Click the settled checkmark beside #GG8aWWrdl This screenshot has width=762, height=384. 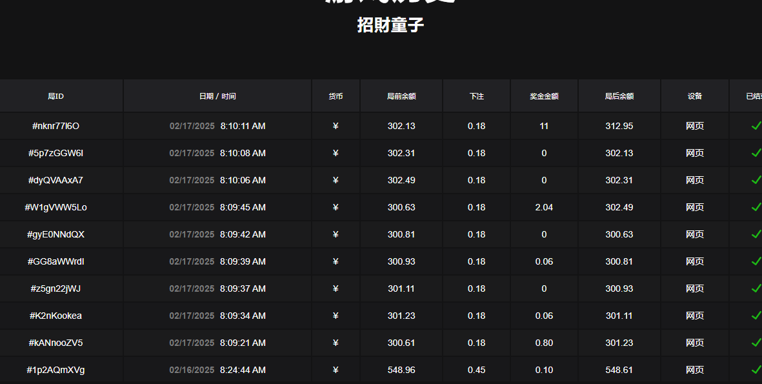[756, 261]
